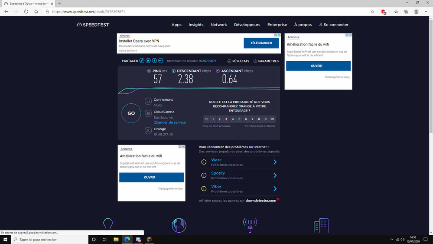Image resolution: width=433 pixels, height=244 pixels.
Task: Open the À propos menu
Action: (303, 25)
